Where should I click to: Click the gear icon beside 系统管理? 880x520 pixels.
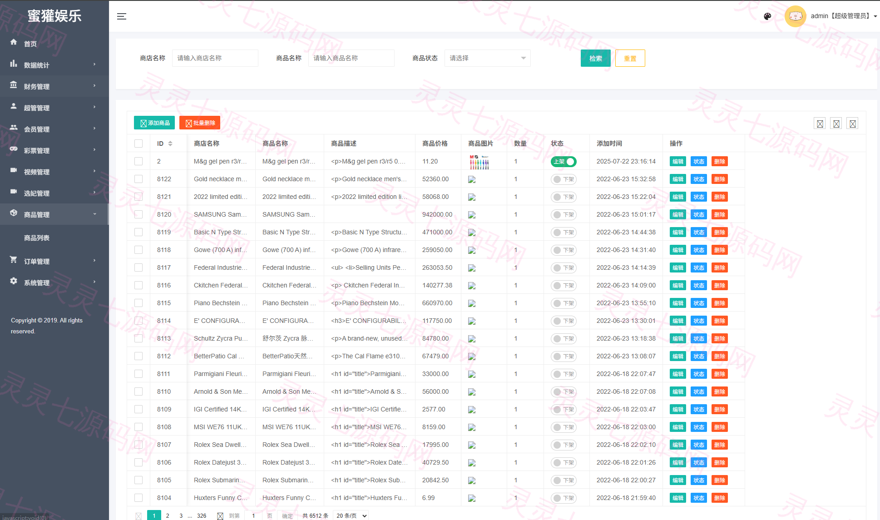(14, 281)
